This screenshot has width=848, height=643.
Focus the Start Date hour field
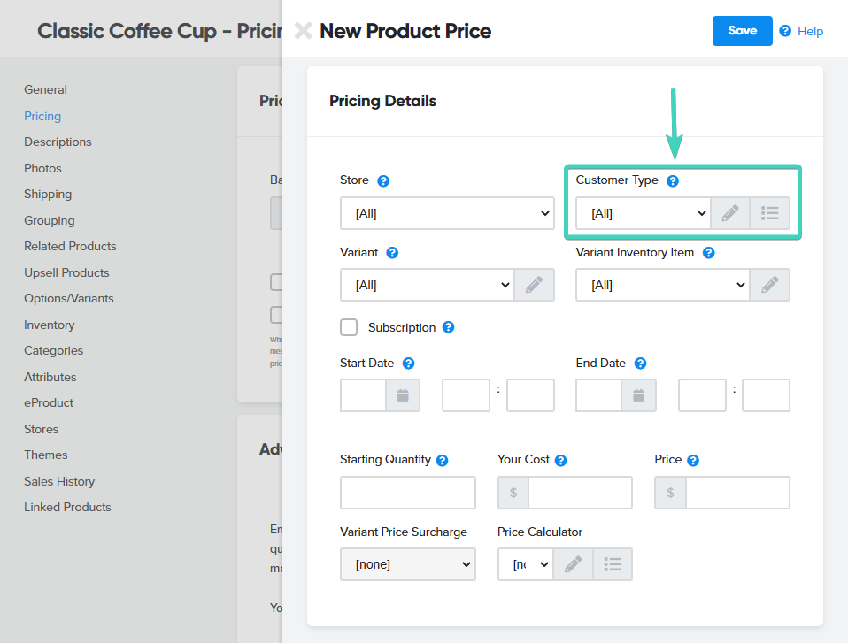[x=466, y=395]
